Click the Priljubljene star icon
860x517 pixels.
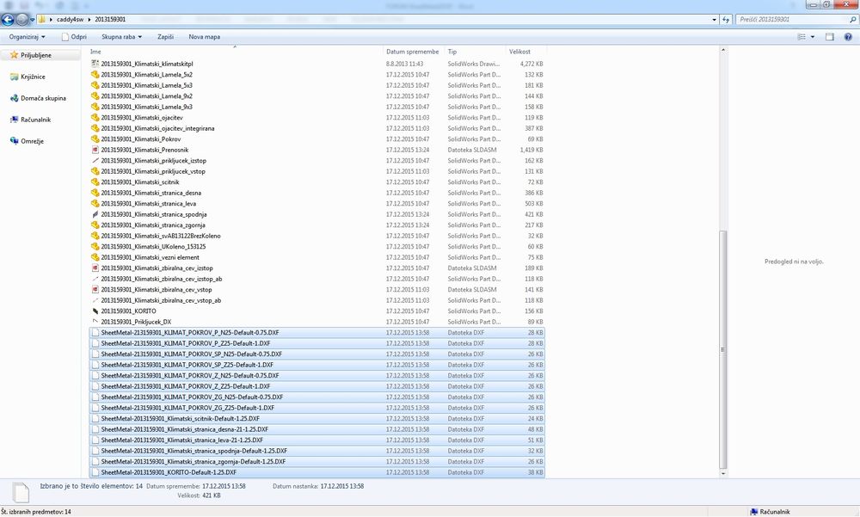point(14,55)
